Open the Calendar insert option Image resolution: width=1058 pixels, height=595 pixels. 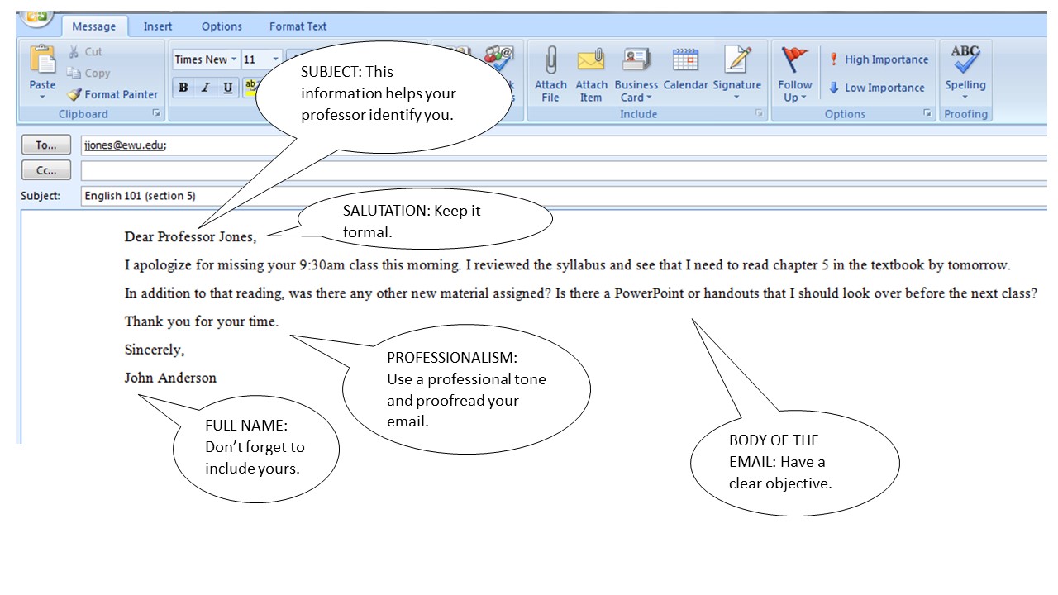pyautogui.click(x=685, y=61)
